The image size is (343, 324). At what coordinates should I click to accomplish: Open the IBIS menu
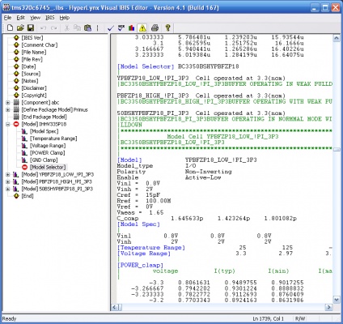(x=50, y=18)
